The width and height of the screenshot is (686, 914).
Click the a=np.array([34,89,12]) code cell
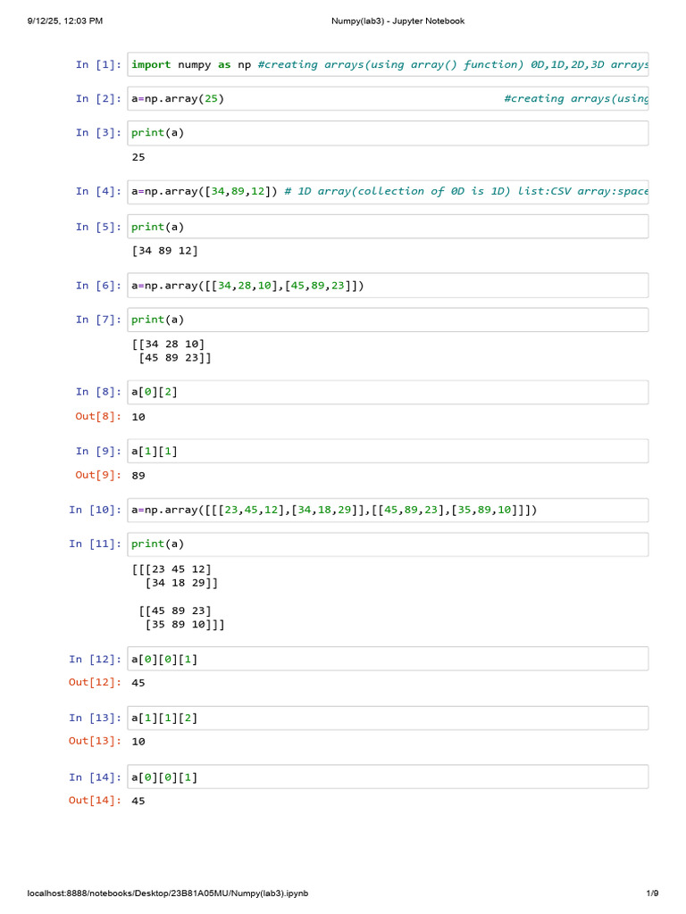[x=388, y=192]
